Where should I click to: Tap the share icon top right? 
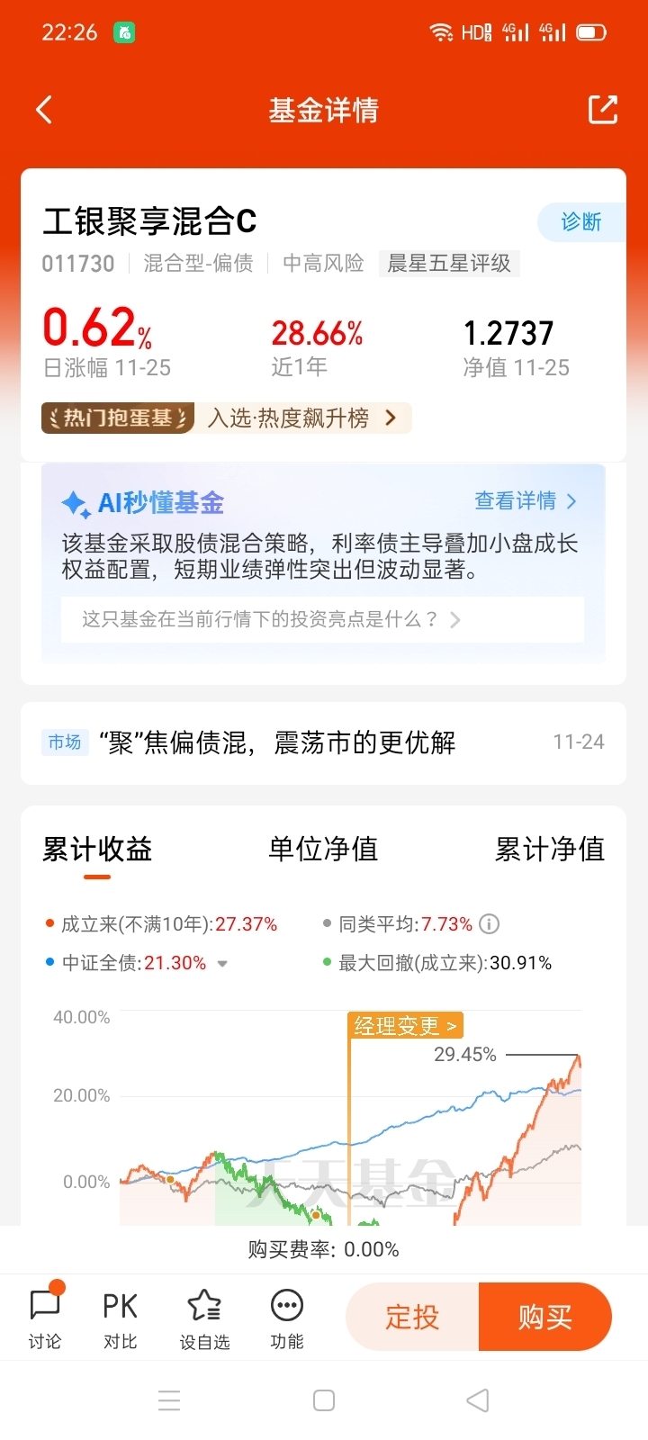click(603, 110)
